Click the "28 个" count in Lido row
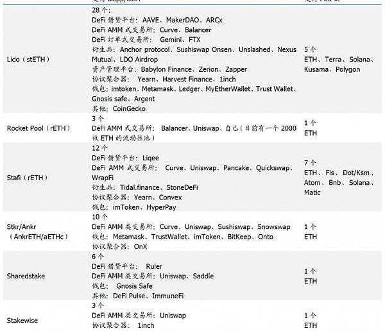 (x=101, y=11)
